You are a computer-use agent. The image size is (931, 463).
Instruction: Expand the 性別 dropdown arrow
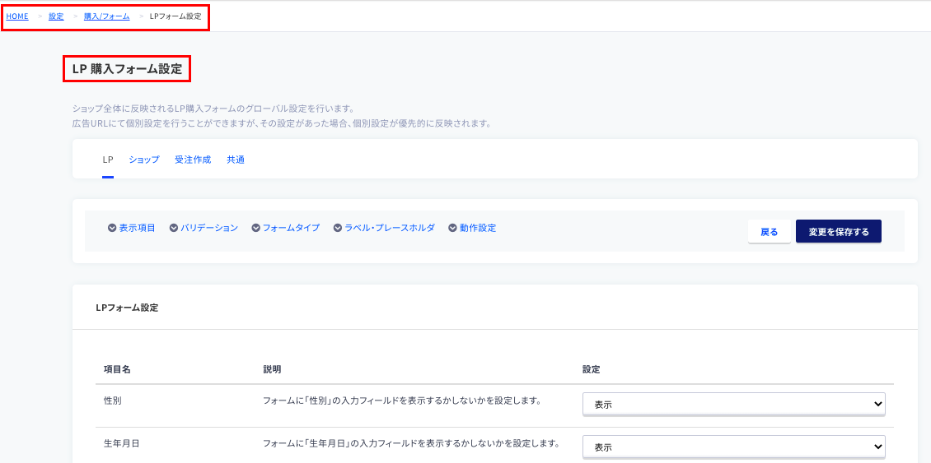877,404
